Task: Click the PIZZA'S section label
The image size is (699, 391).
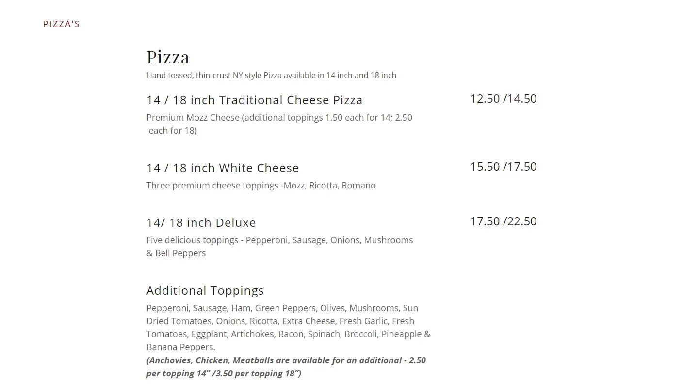Action: click(x=61, y=24)
